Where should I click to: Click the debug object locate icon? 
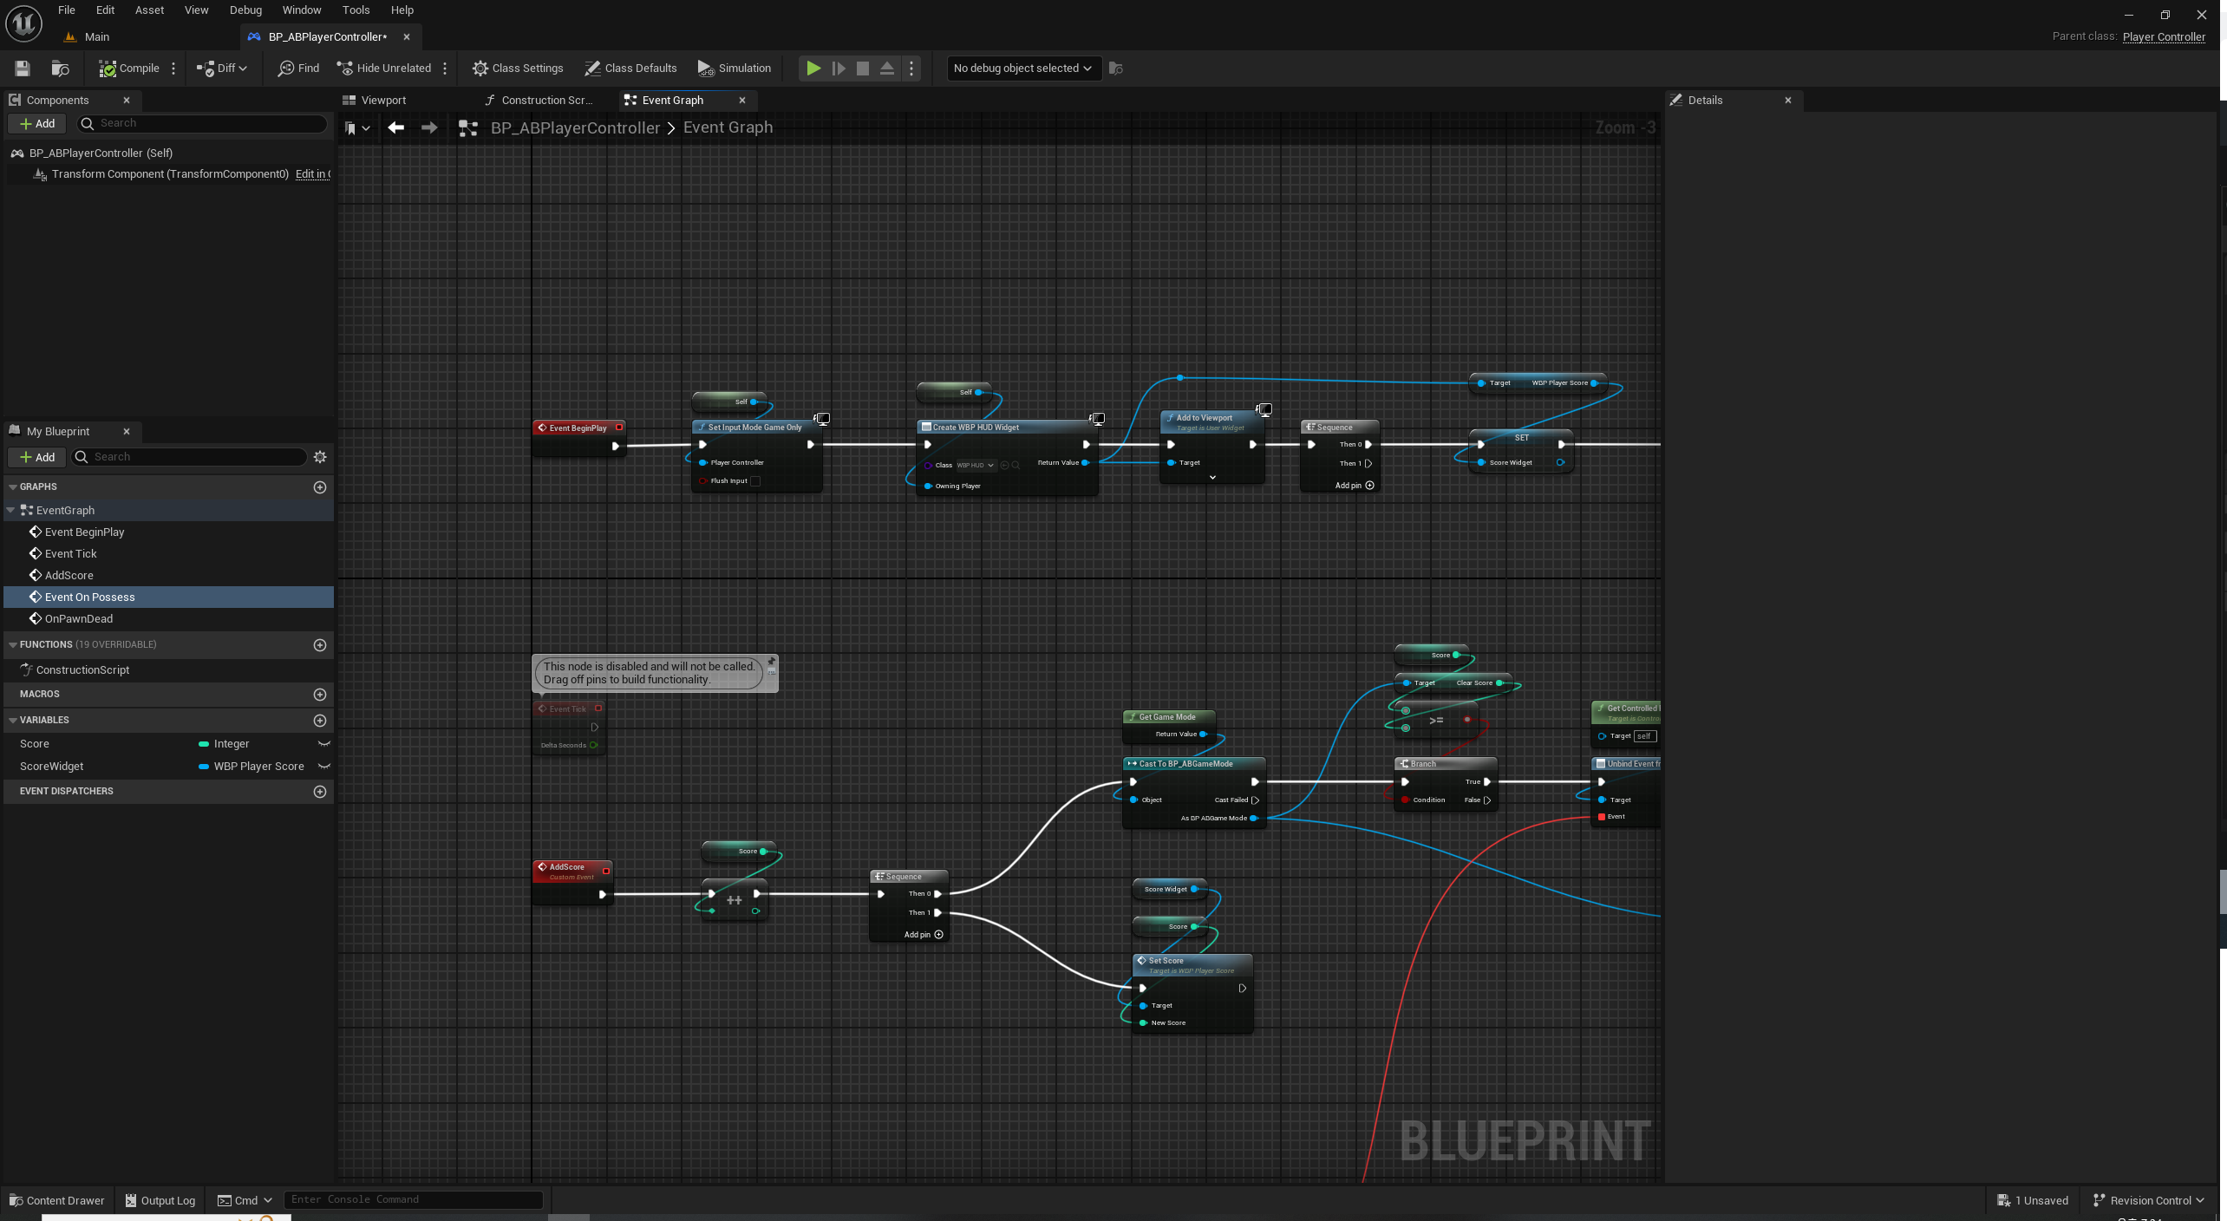pos(1116,69)
